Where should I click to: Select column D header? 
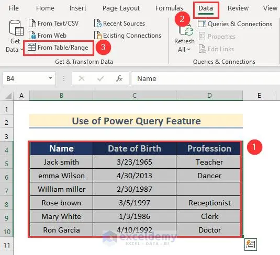[x=209, y=96]
